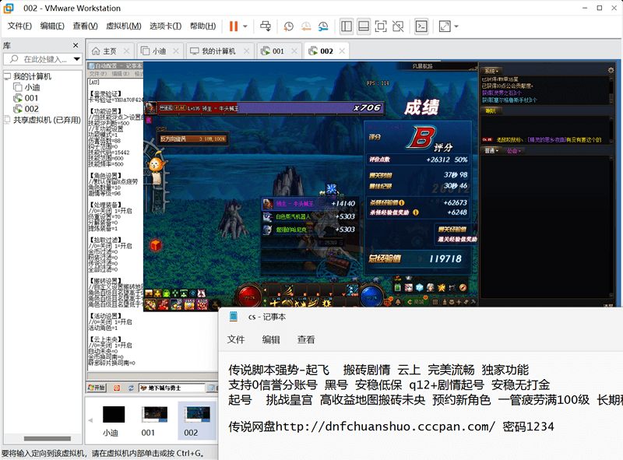The height and width of the screenshot is (460, 623).
Task: Click the treasure chest in the game
Action: click(x=338, y=265)
